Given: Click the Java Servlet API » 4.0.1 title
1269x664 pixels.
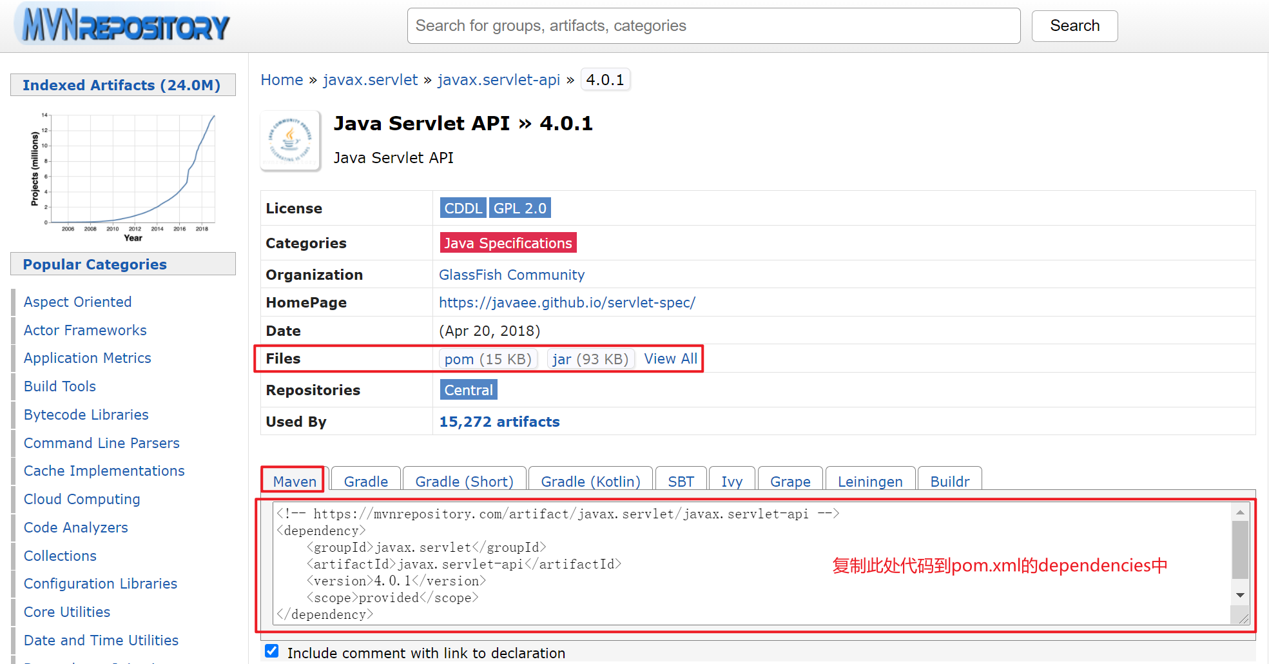Looking at the screenshot, I should (463, 123).
